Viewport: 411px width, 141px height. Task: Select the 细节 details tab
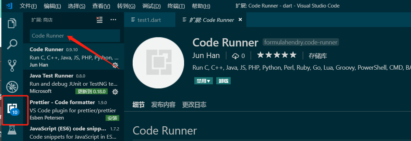138,105
